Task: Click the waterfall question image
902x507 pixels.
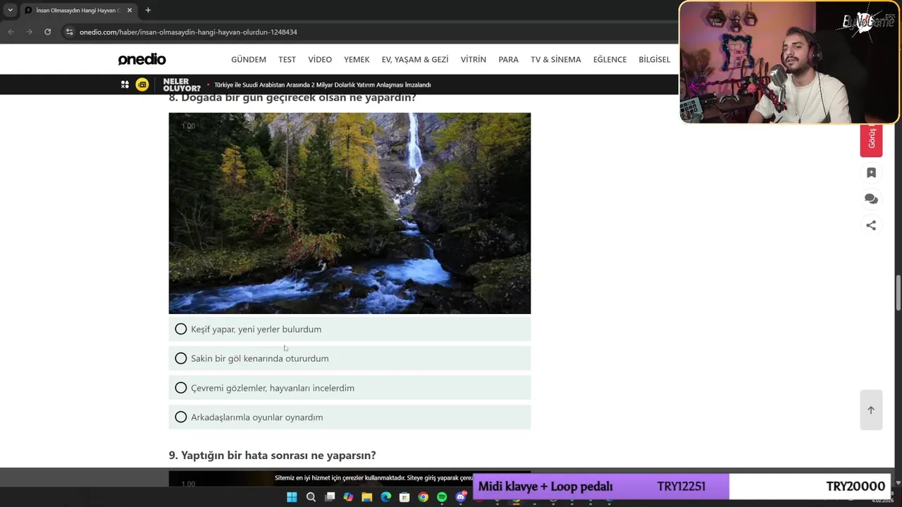Action: click(x=350, y=213)
